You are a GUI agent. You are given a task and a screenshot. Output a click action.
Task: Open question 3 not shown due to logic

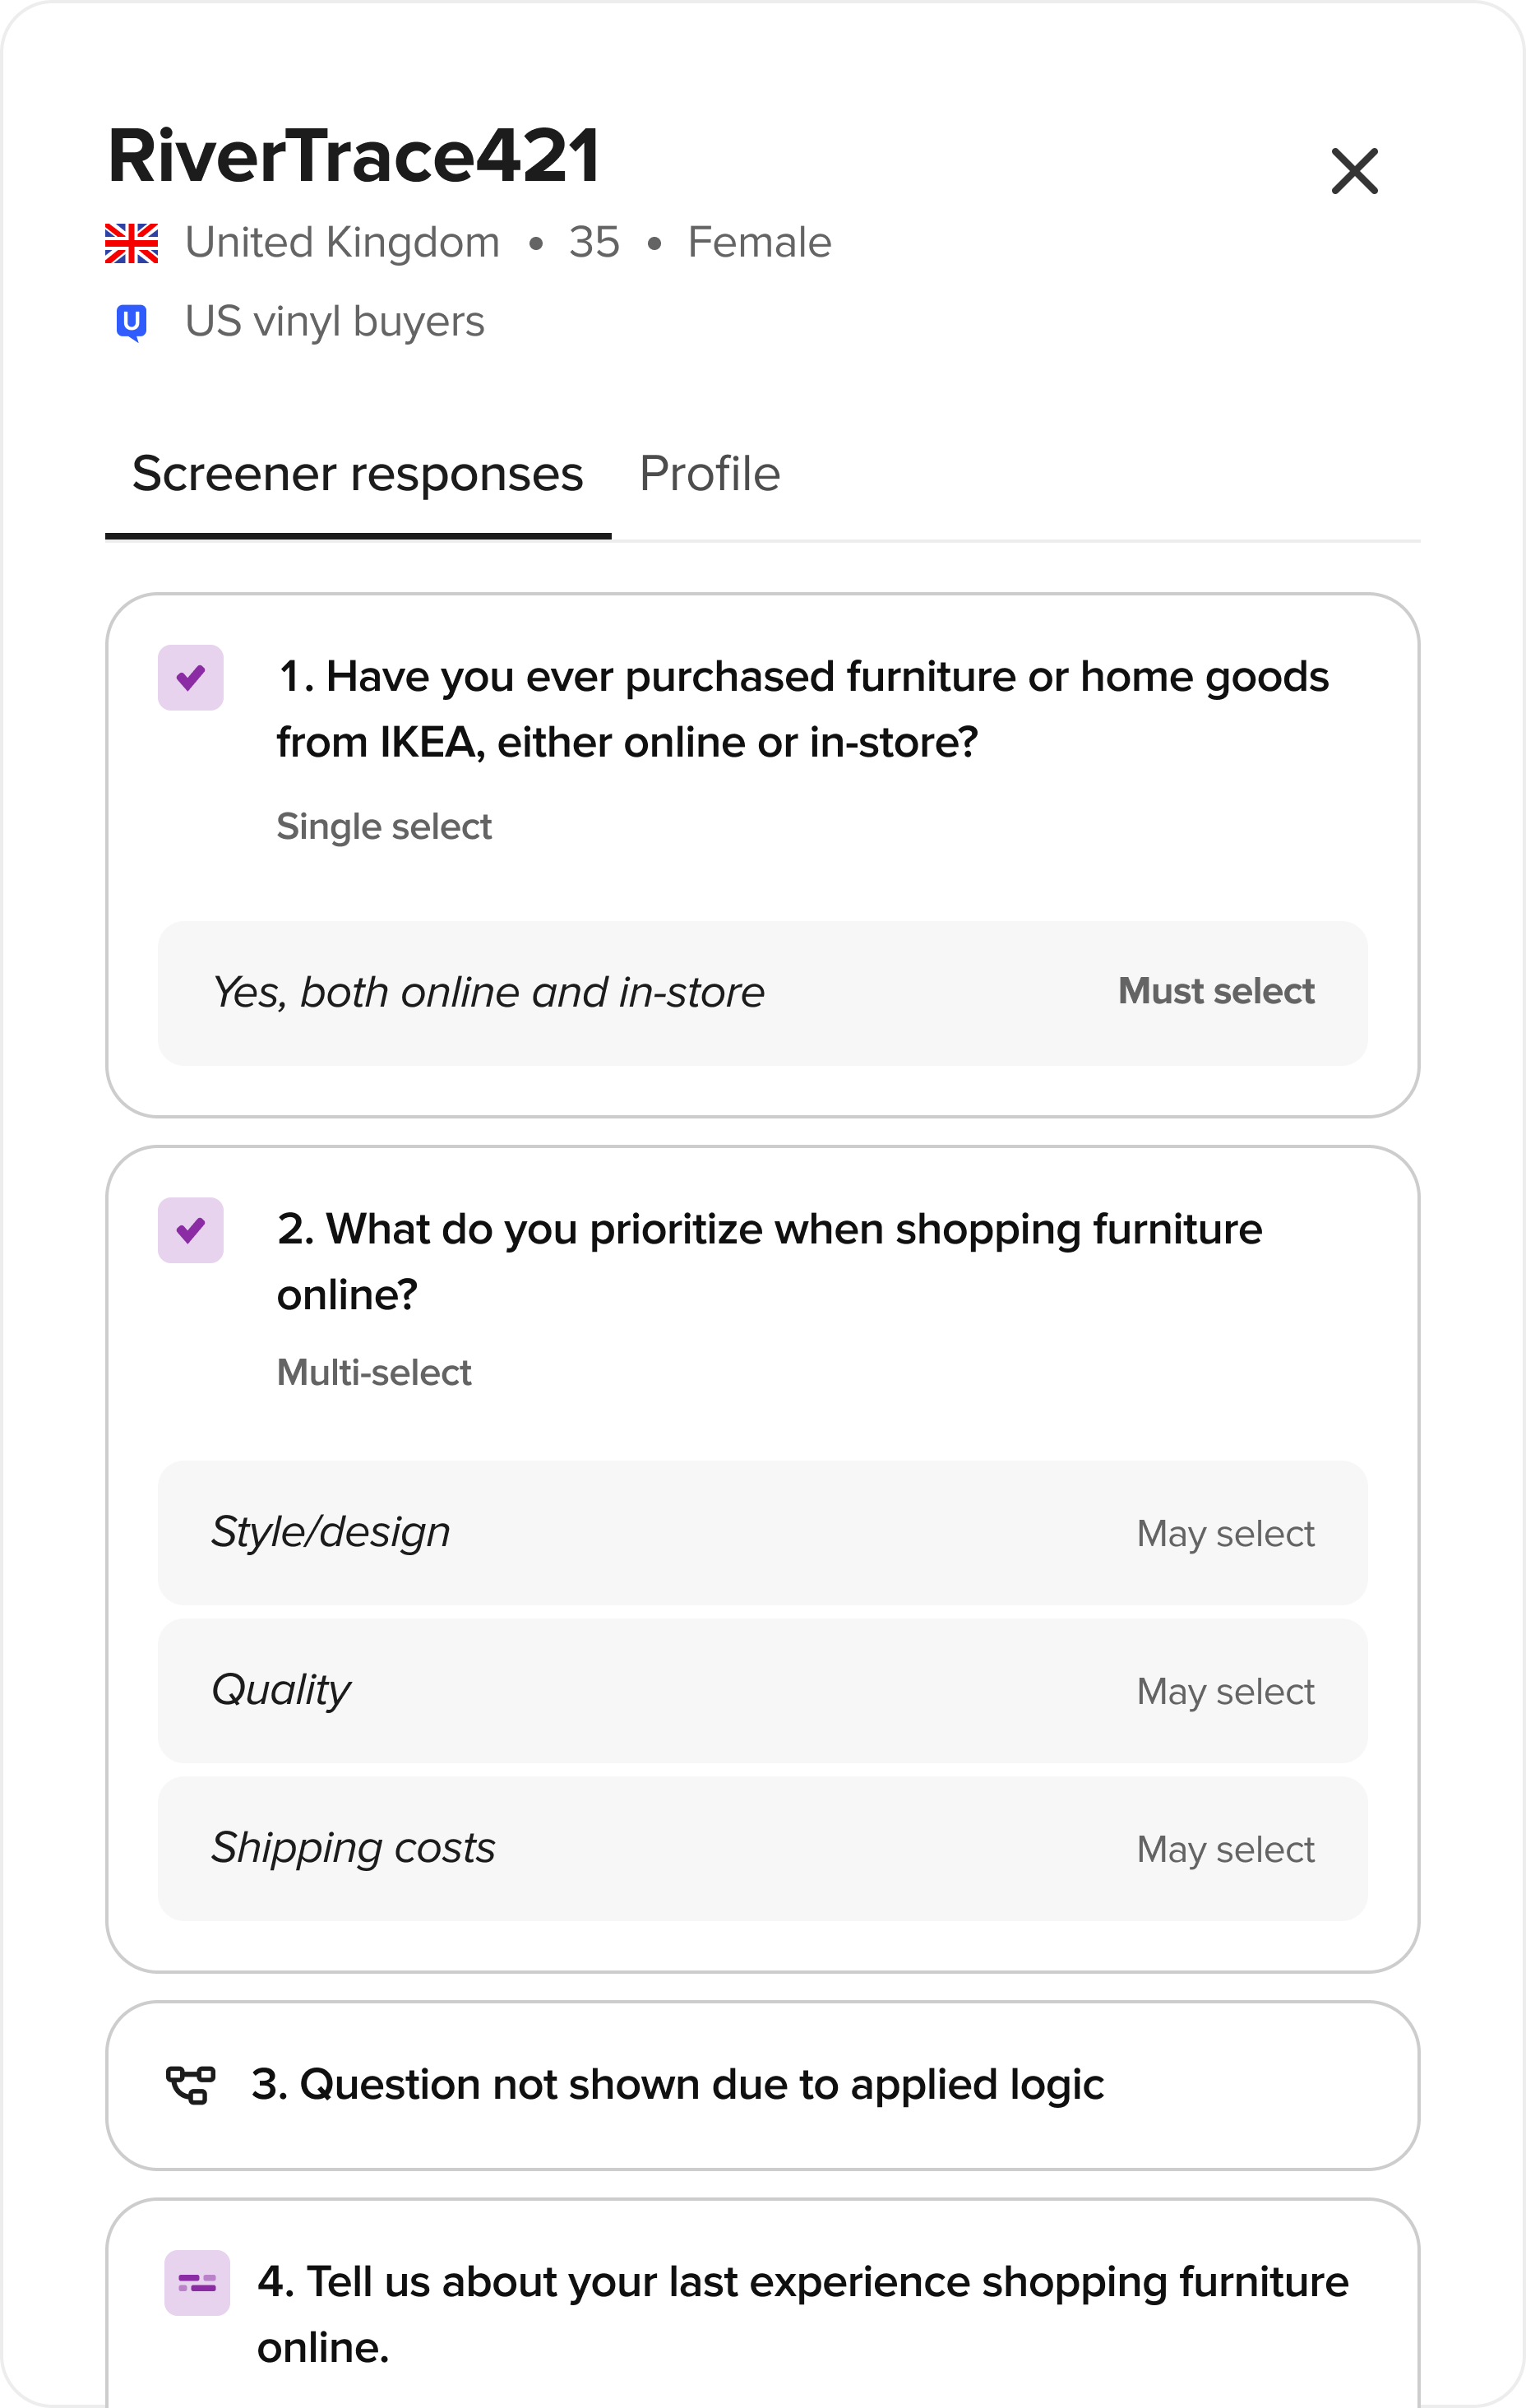tap(677, 2085)
